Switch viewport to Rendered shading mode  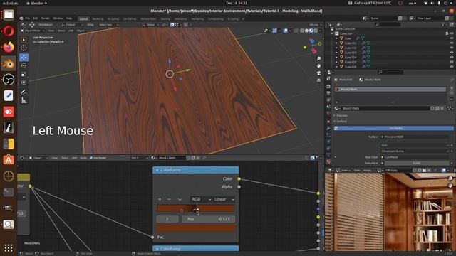[x=316, y=31]
